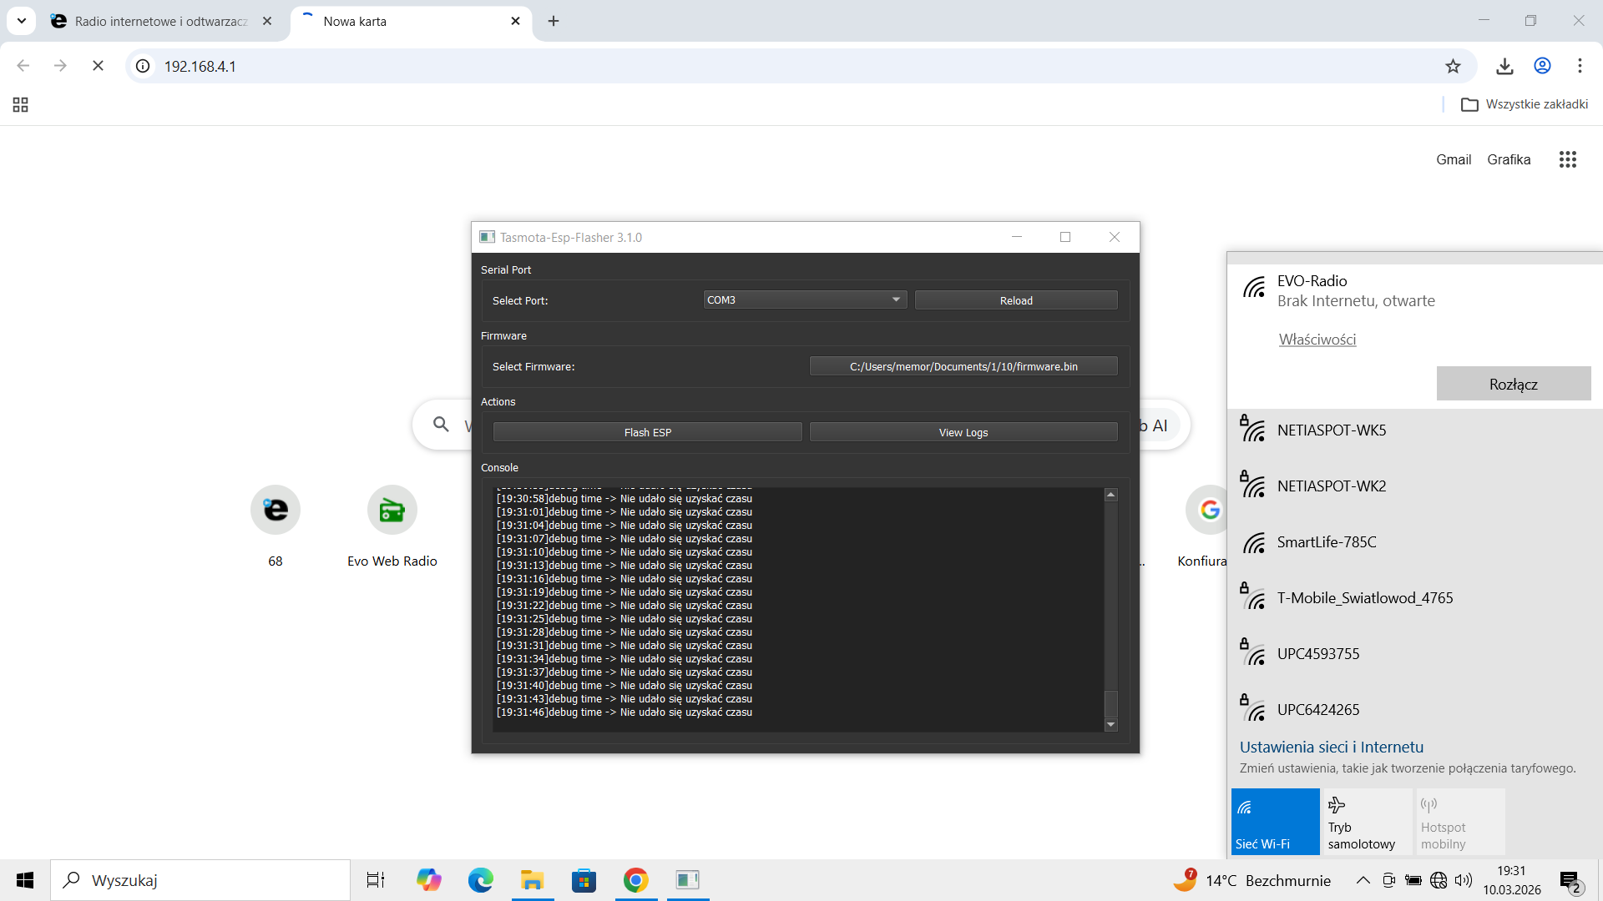The image size is (1603, 901).
Task: Expand the COM3 serial port dropdown
Action: tap(804, 299)
